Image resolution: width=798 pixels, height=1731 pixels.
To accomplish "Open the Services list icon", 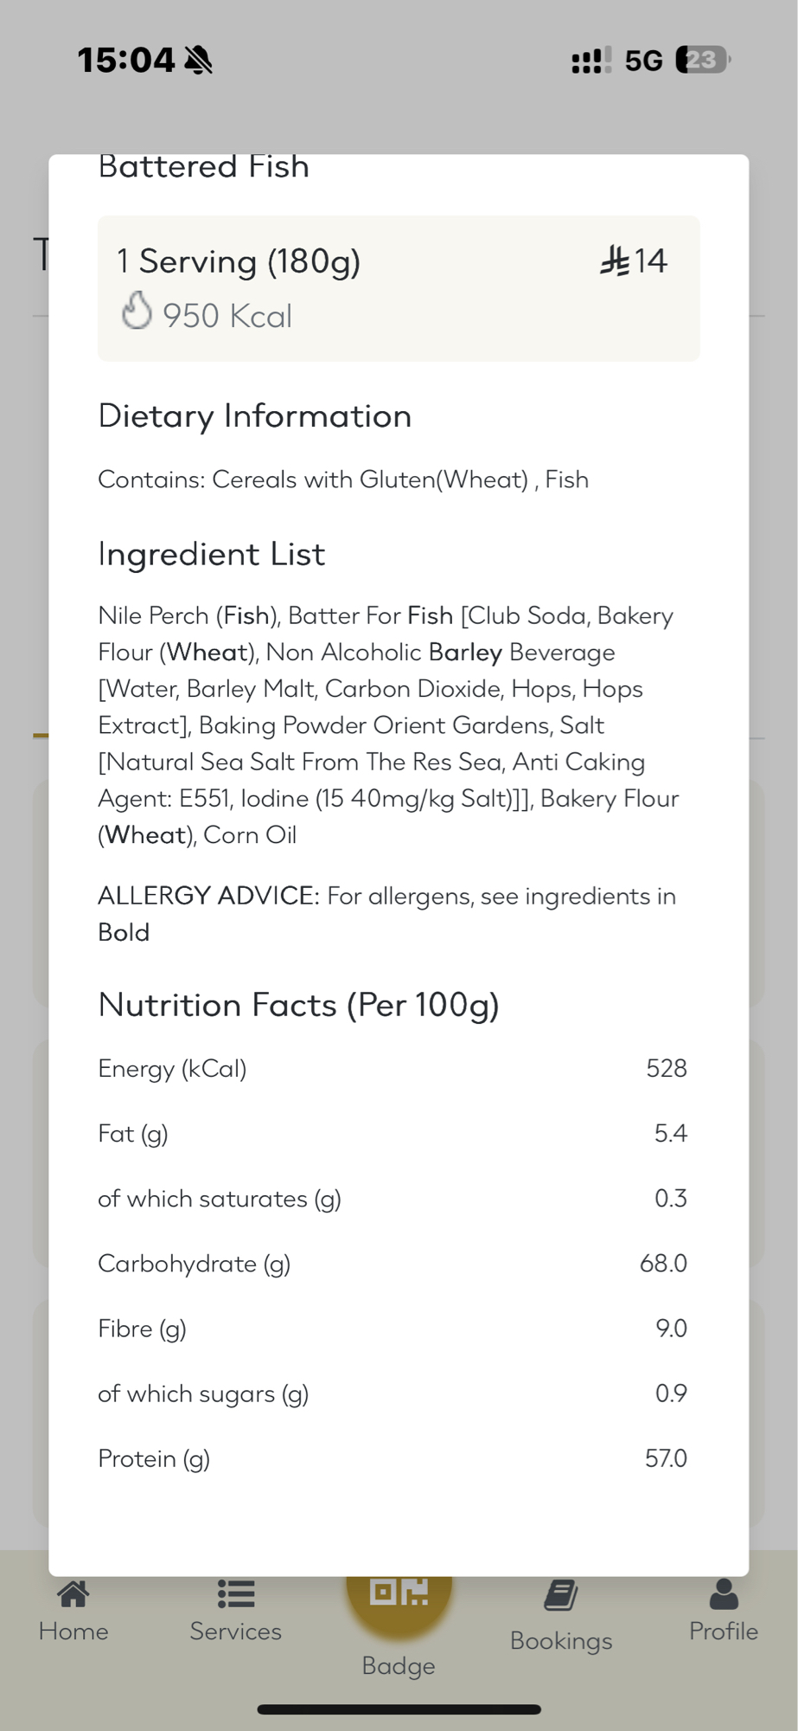I will tap(235, 1593).
